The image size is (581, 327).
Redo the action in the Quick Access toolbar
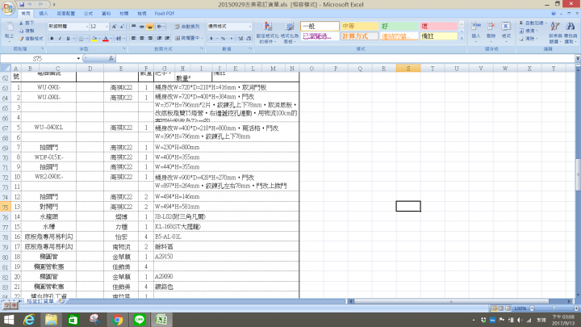click(41, 5)
